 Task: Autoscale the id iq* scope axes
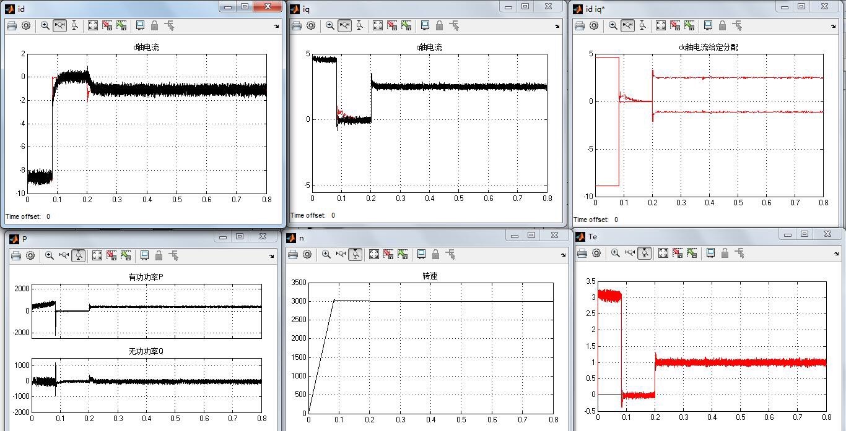coord(660,25)
